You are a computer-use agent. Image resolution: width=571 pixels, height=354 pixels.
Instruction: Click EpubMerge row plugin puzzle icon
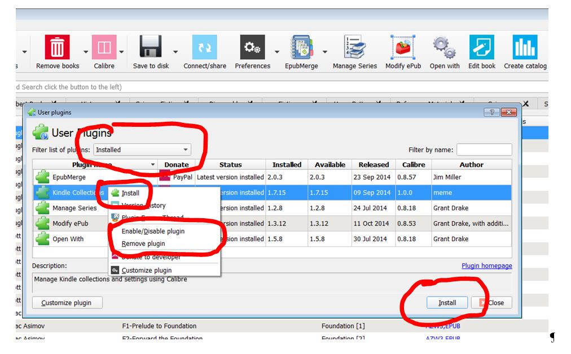coord(42,177)
